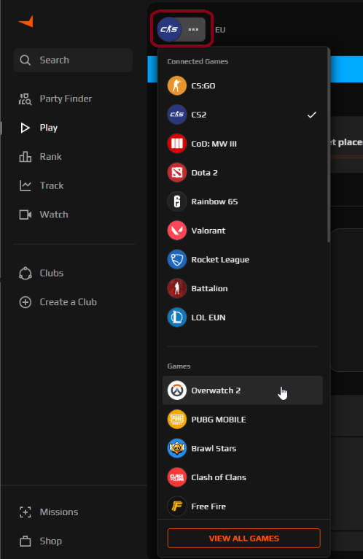Open the Shop from the sidebar
The height and width of the screenshot is (559, 363).
(50, 541)
